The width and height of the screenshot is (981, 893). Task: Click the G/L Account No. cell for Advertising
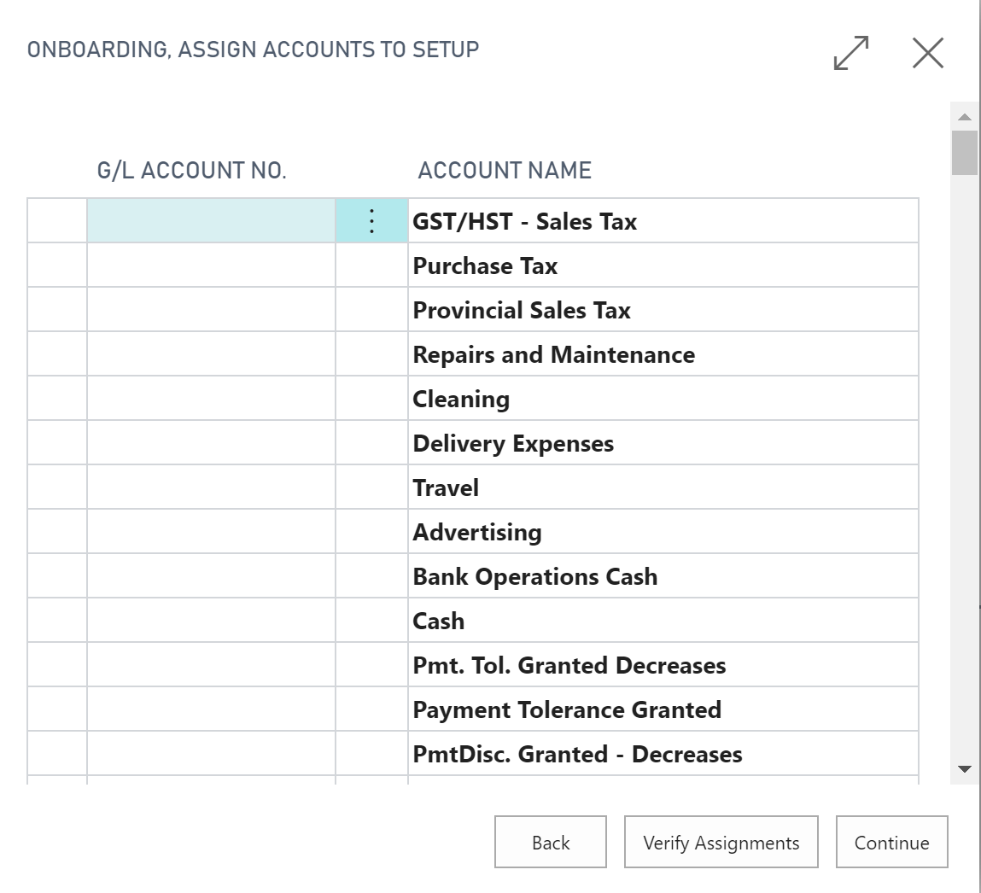pos(212,532)
